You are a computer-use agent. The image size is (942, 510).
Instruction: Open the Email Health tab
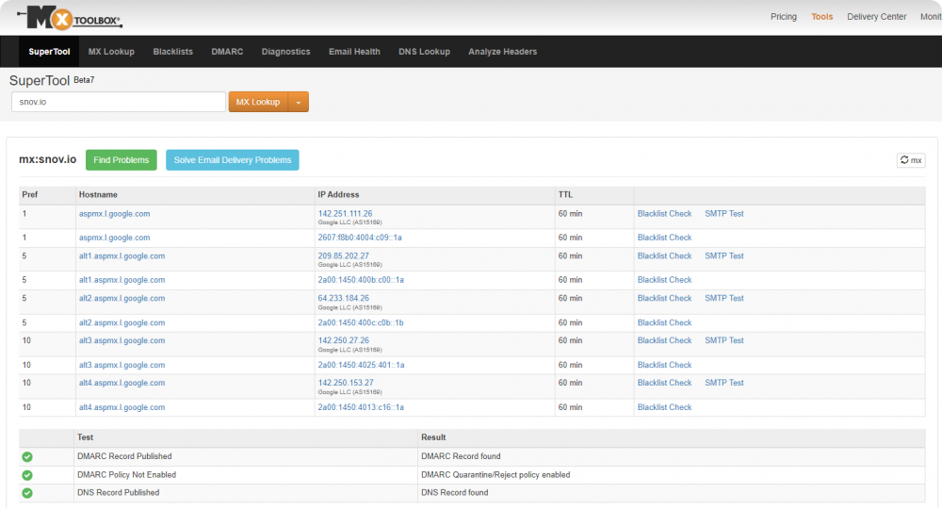[x=354, y=52]
